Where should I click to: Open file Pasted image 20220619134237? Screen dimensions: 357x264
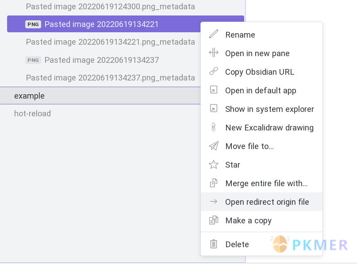[102, 60]
